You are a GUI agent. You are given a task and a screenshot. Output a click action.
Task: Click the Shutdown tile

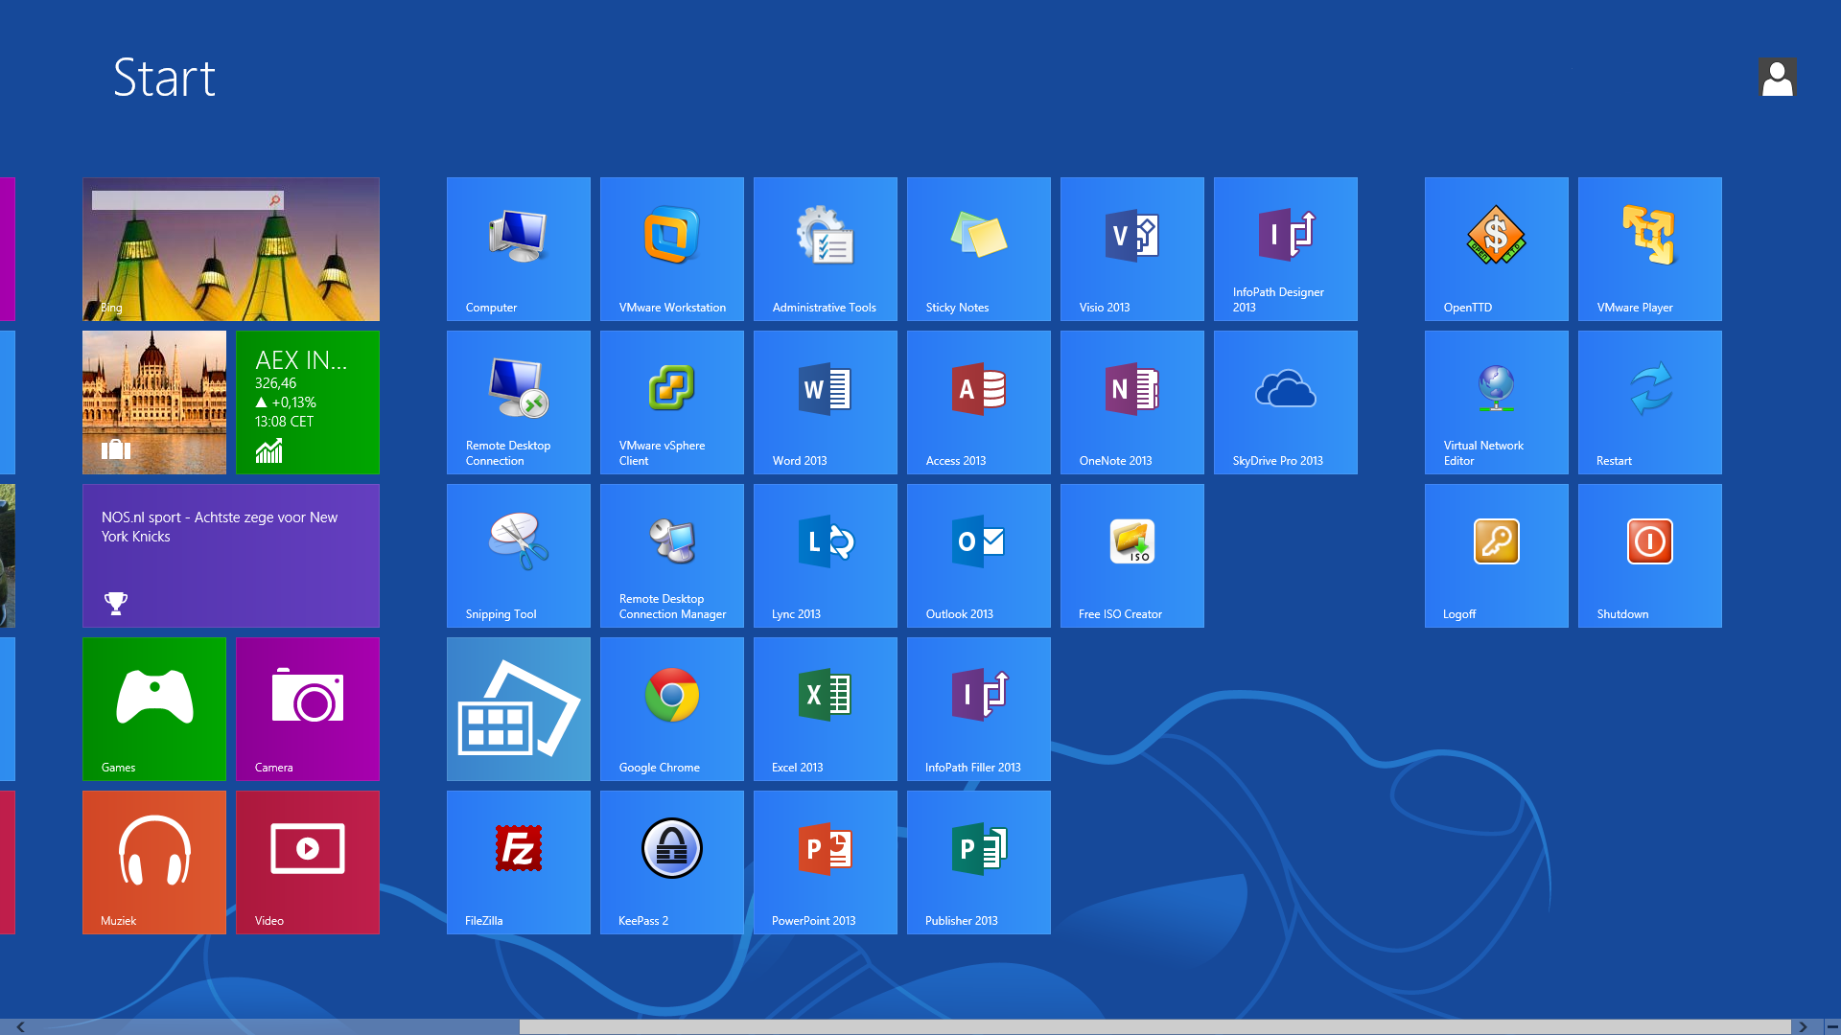tap(1649, 555)
